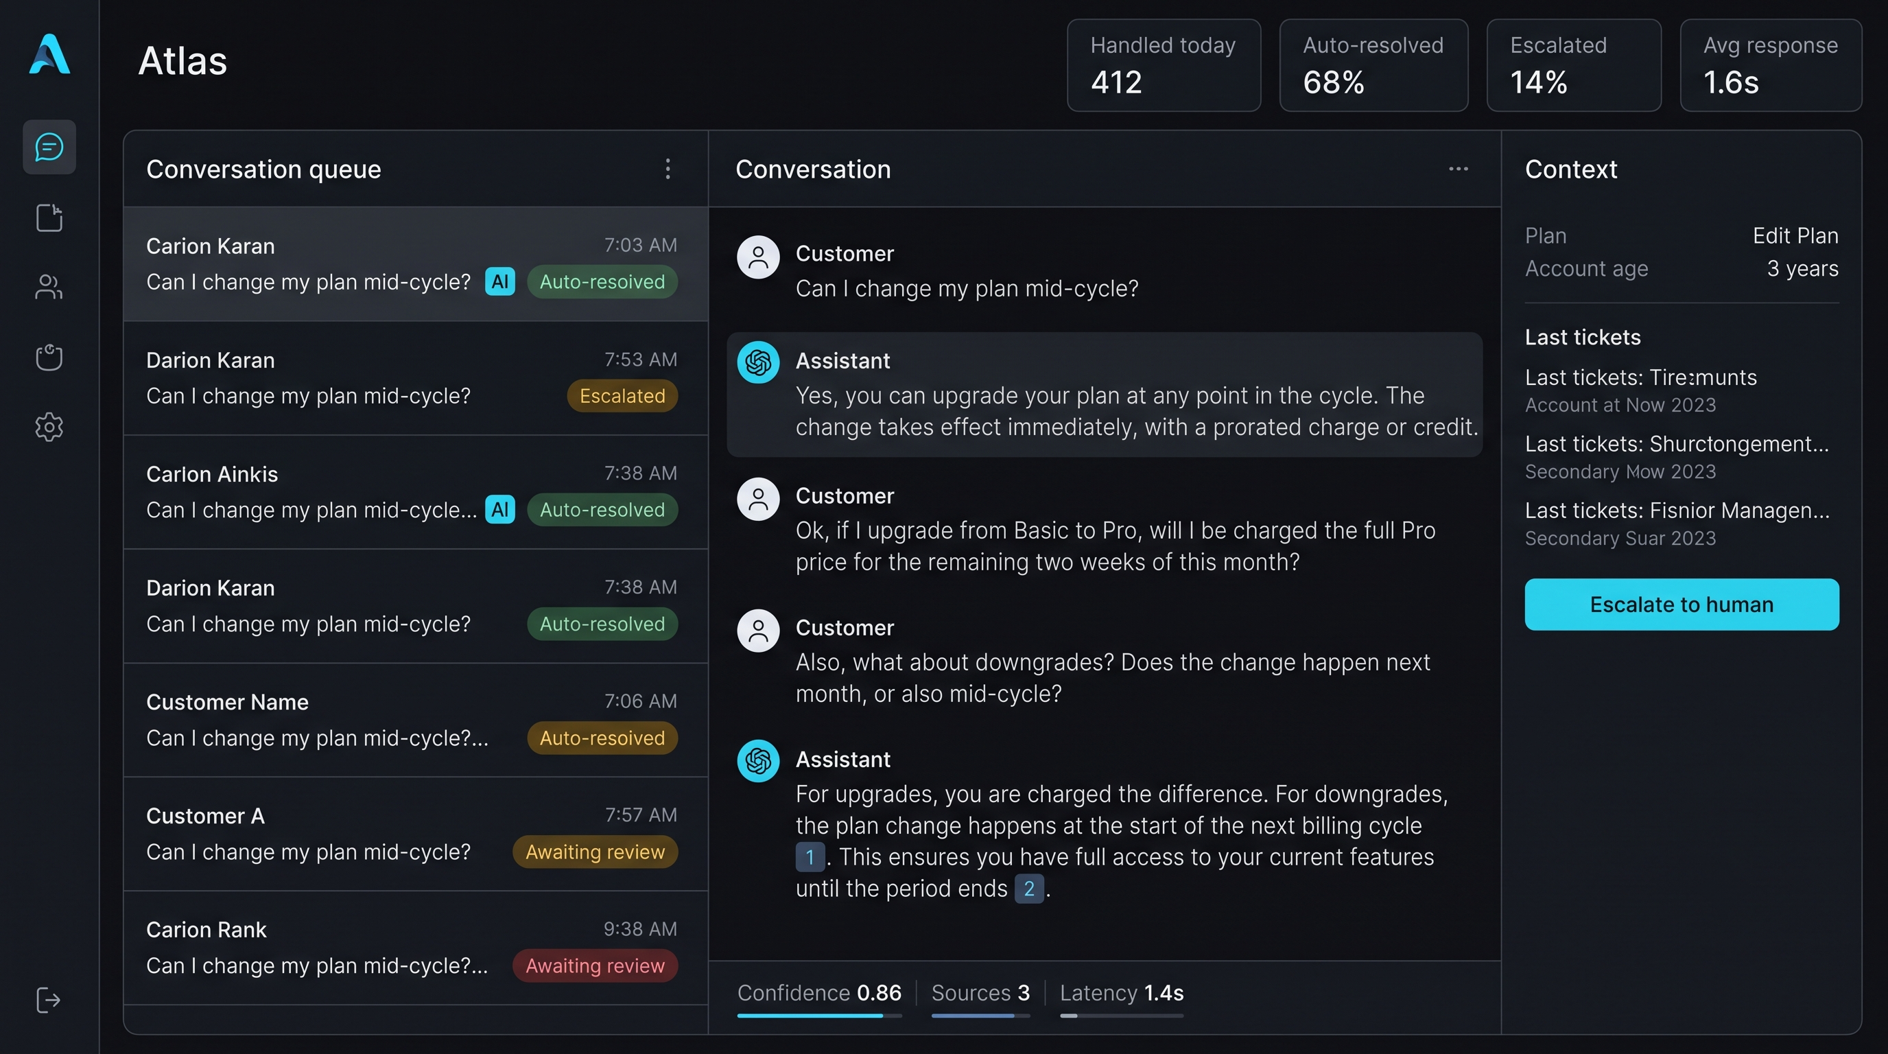Click avatar of customer asking about Basic to Pro
Image resolution: width=1888 pixels, height=1054 pixels.
[x=758, y=499]
